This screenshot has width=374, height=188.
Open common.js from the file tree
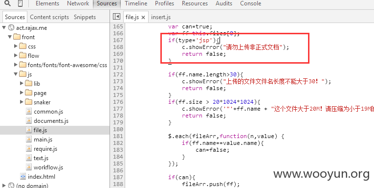coord(48,112)
